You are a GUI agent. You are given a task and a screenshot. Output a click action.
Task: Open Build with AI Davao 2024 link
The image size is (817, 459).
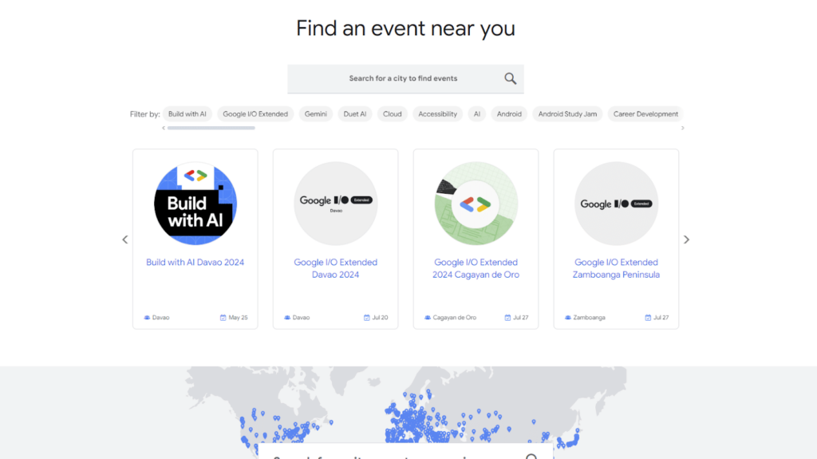pos(195,263)
